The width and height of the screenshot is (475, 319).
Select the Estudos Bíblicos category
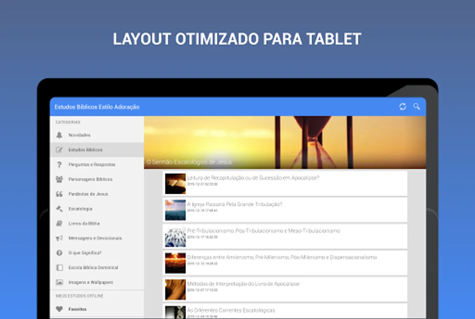(85, 150)
